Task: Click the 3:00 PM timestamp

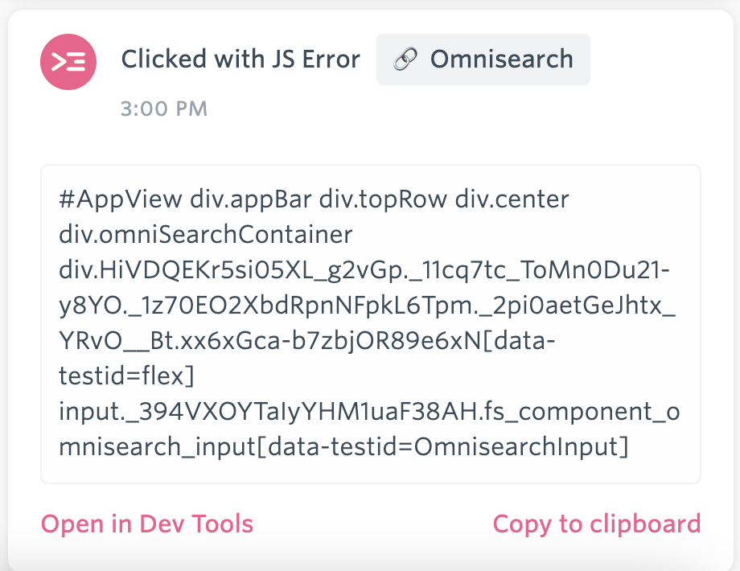Action: point(164,109)
